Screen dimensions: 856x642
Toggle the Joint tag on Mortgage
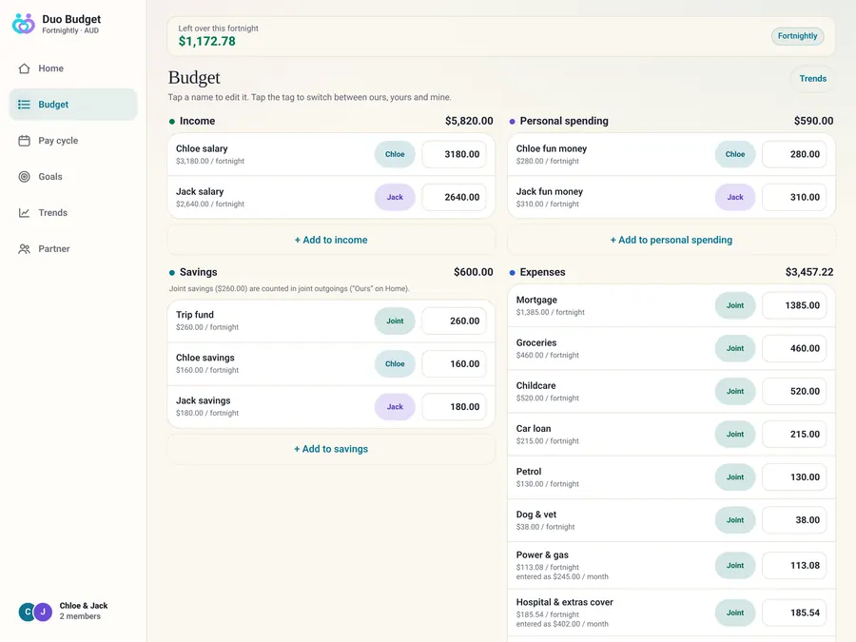coord(735,305)
